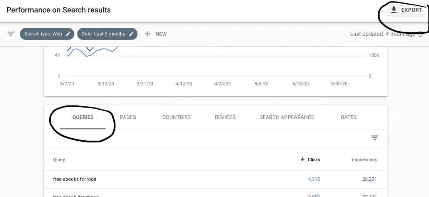Click the EXPORT download button
Image resolution: width=429 pixels, height=197 pixels.
pos(406,10)
